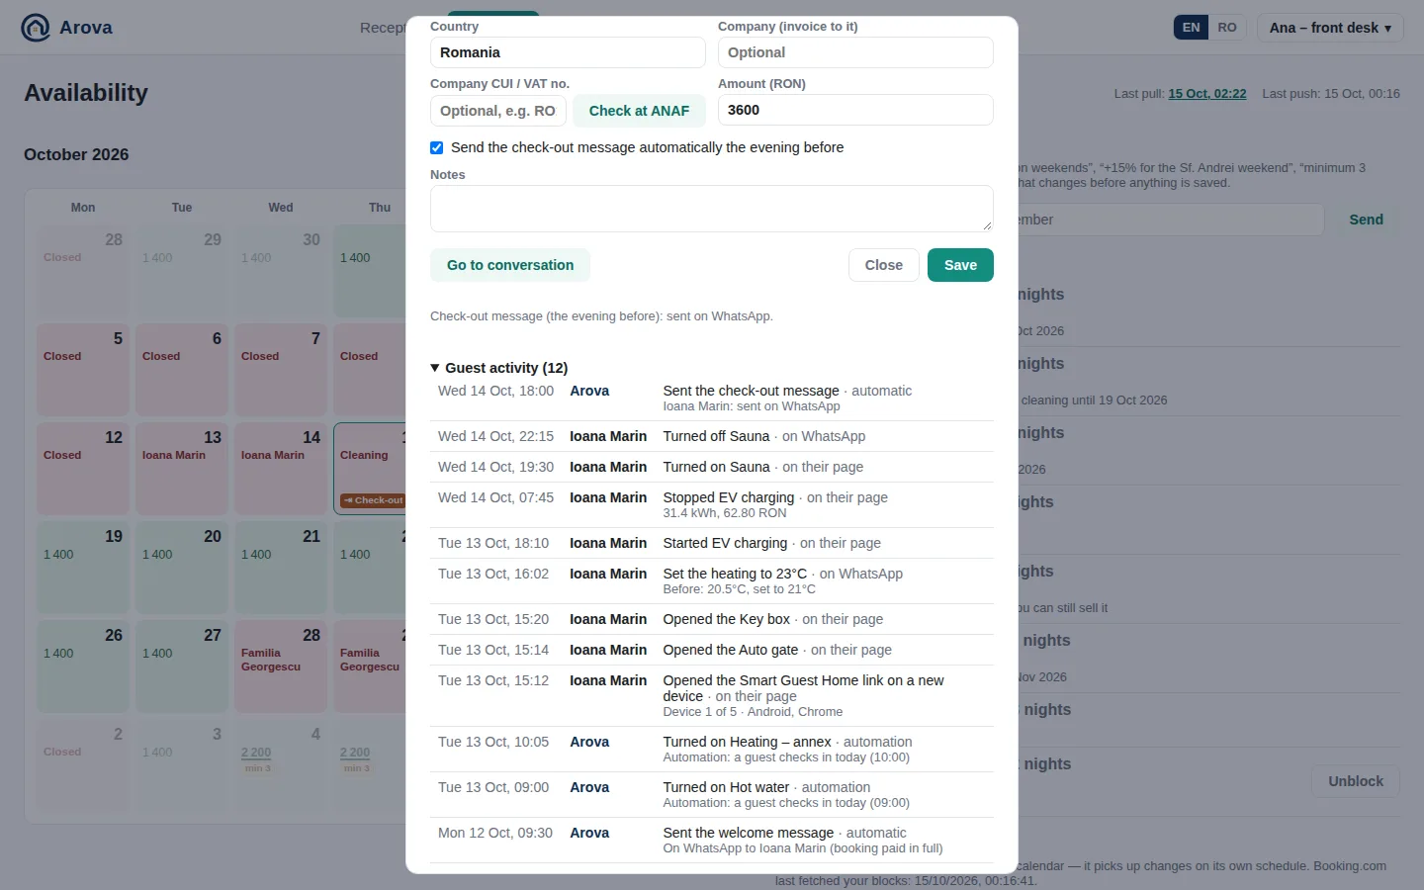
Task: Save the booking changes
Action: tap(960, 265)
